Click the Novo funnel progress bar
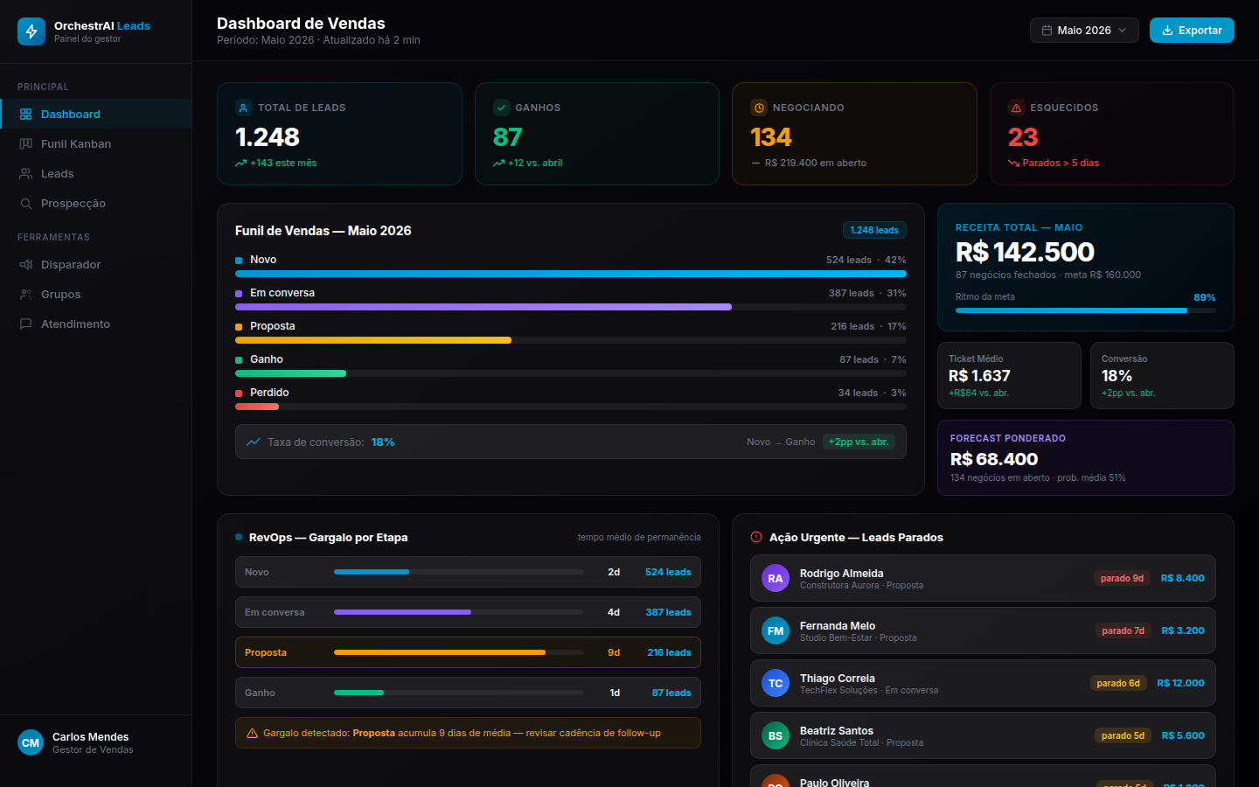 [571, 274]
